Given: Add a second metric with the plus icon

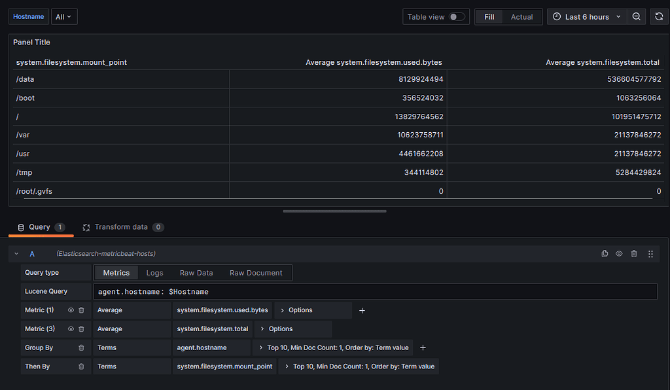Looking at the screenshot, I should (x=362, y=310).
